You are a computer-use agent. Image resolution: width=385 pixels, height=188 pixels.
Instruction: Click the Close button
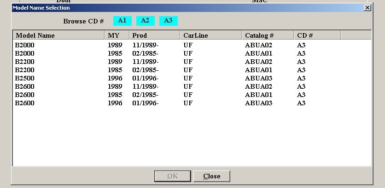pyautogui.click(x=212, y=176)
